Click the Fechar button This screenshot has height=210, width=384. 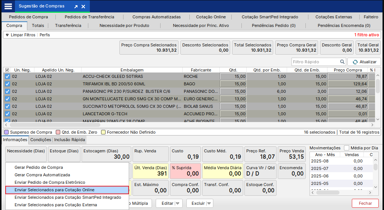click(x=365, y=203)
